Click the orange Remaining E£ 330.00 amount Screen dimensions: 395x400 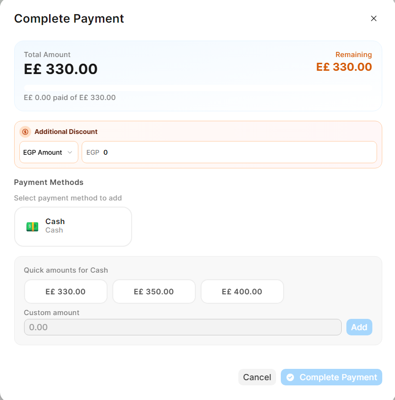pyautogui.click(x=344, y=67)
